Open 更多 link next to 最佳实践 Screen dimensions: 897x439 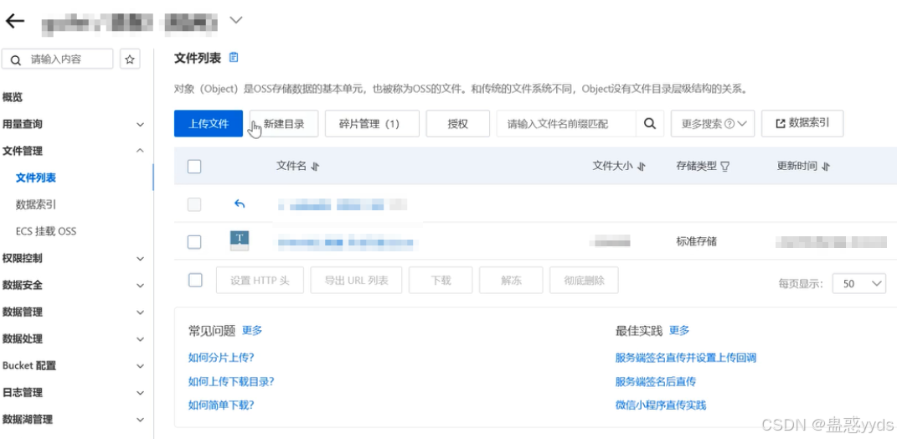[679, 330]
